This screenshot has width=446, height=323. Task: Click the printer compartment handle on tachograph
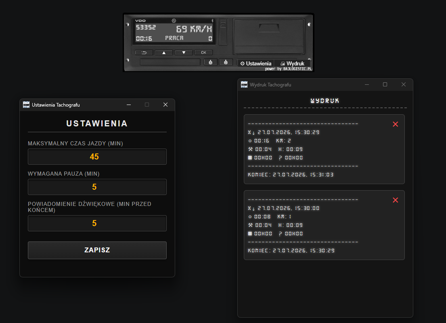click(x=269, y=27)
